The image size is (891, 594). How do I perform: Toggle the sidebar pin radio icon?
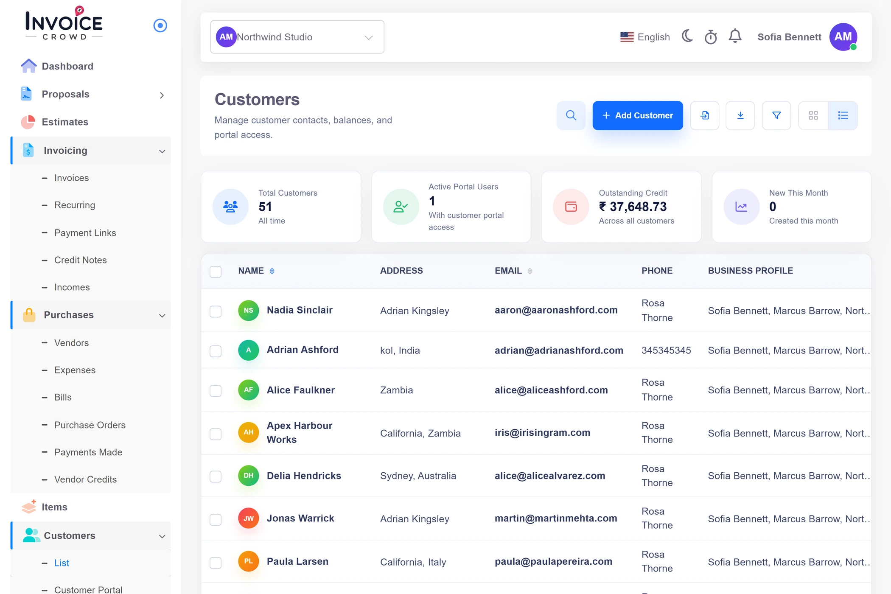[160, 25]
